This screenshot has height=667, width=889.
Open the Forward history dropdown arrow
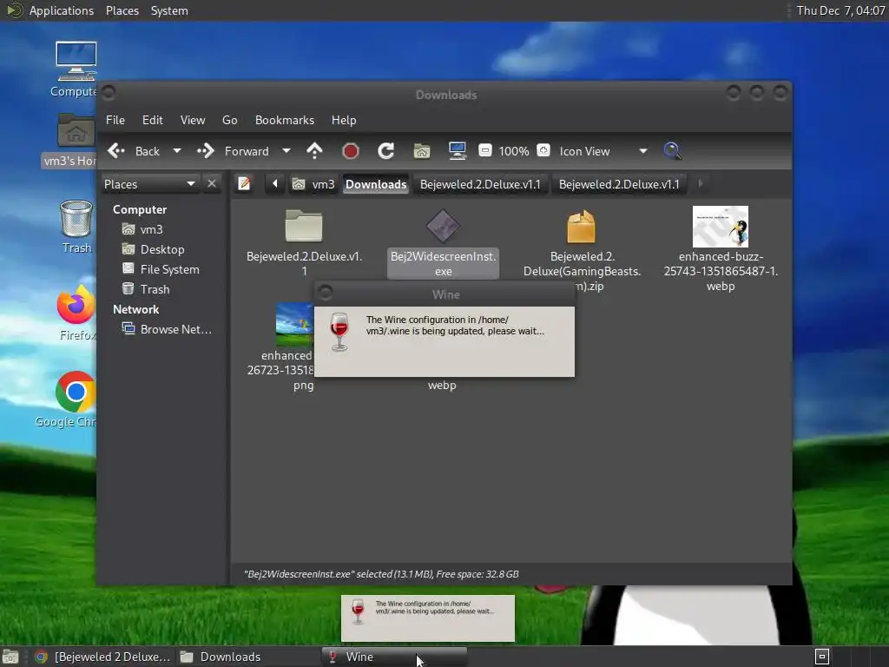pos(286,151)
